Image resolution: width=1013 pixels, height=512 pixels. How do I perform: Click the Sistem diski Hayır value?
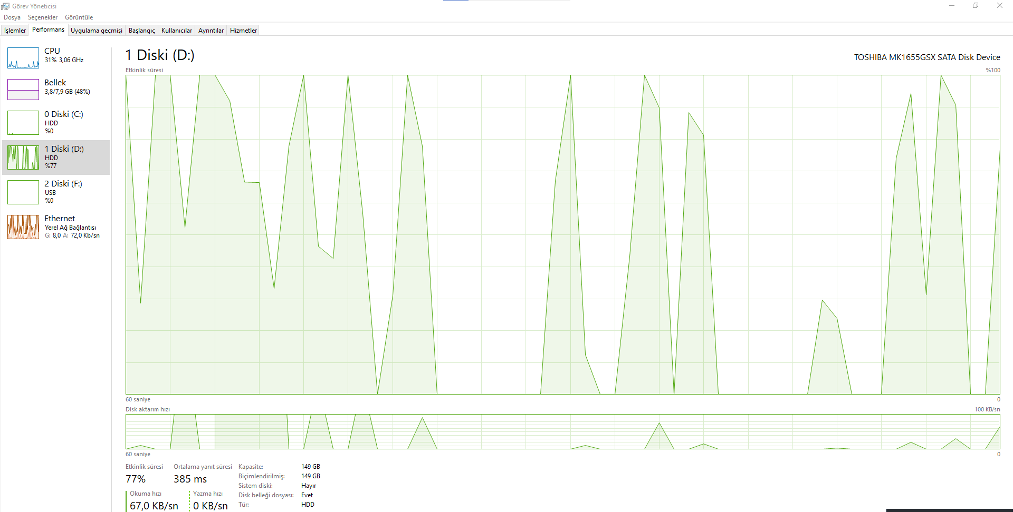[309, 486]
